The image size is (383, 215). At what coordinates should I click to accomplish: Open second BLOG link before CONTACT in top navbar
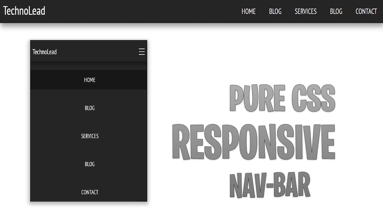pyautogui.click(x=336, y=11)
